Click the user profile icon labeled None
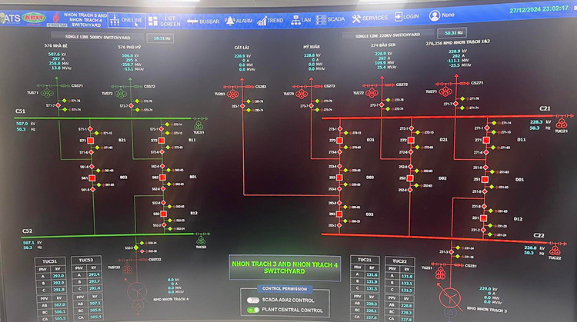The width and height of the screenshot is (577, 322). [x=435, y=16]
